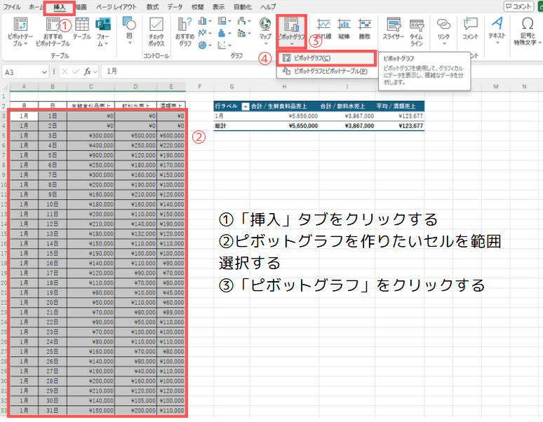Click the ピボットグラフ ribbon icon

[291, 31]
